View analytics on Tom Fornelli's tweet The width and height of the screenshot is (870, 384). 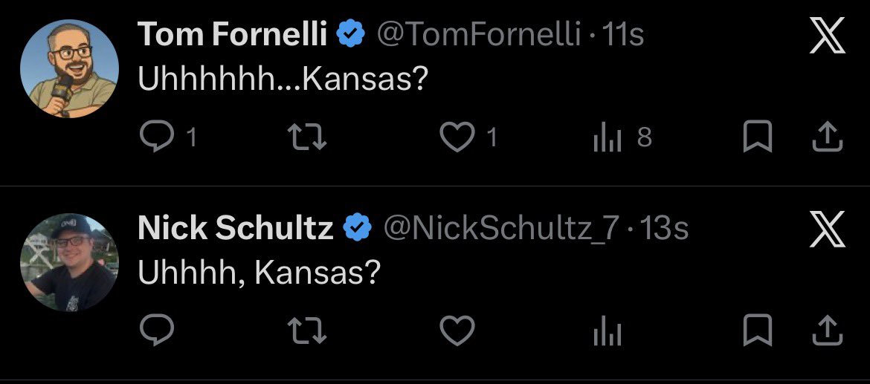607,137
